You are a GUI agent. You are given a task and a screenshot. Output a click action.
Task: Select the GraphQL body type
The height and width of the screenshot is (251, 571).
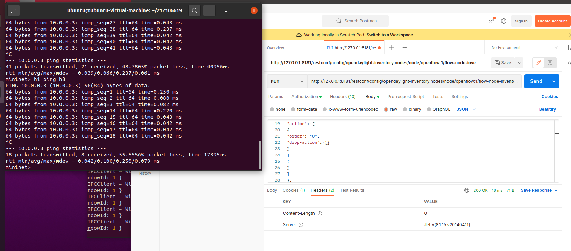[429, 109]
